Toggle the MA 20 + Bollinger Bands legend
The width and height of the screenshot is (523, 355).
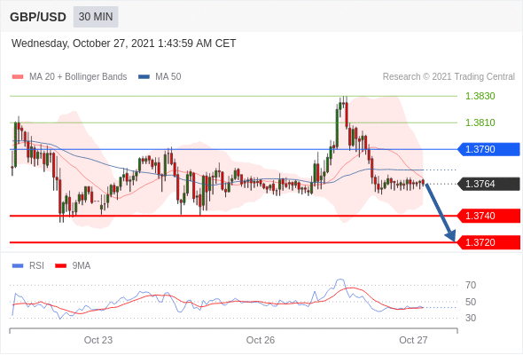78,77
